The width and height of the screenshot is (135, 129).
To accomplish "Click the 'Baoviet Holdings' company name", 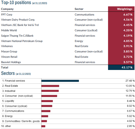I will pos(11,62).
